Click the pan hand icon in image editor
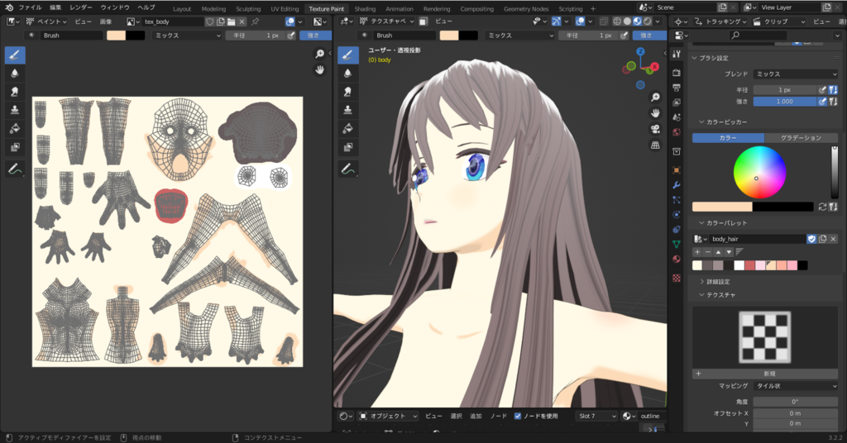Screen dimensions: 847x443 pos(320,69)
